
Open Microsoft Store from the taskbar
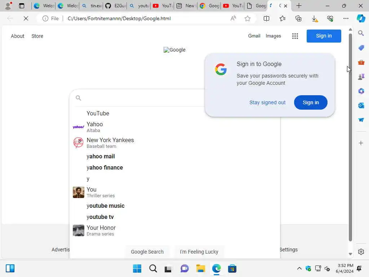pos(232,268)
